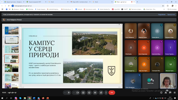Select Марина Гейжок participant tile
This screenshot has height=100, width=178.
(144, 31)
